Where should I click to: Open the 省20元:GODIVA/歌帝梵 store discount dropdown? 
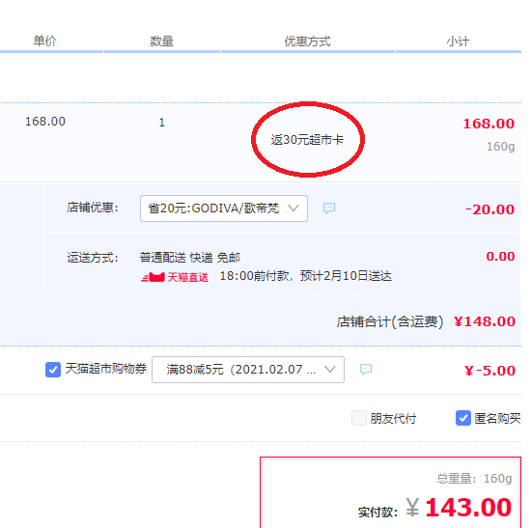224,208
